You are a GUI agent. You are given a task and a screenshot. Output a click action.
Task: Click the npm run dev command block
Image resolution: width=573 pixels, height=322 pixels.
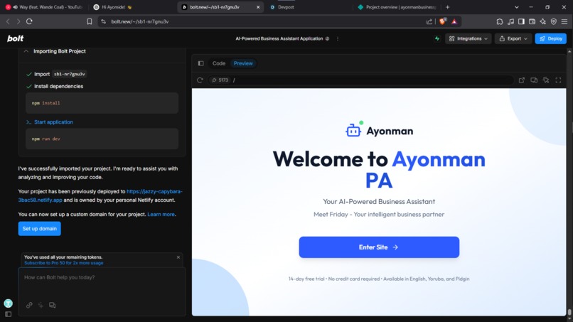pyautogui.click(x=102, y=139)
